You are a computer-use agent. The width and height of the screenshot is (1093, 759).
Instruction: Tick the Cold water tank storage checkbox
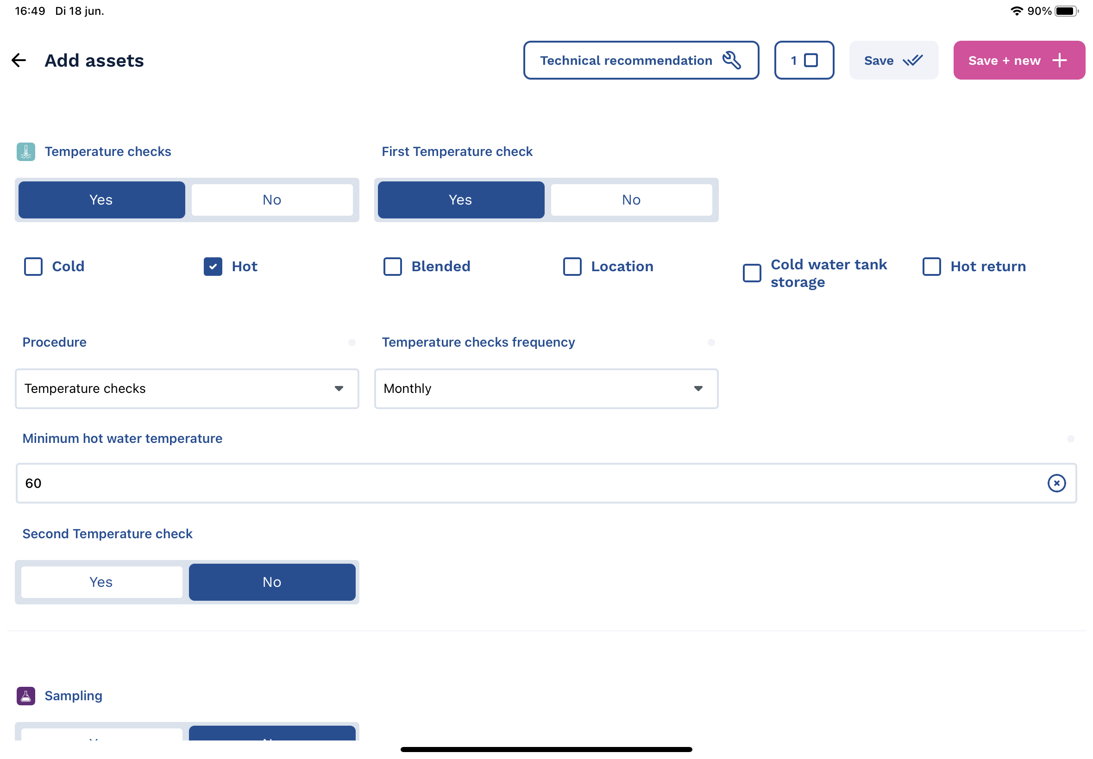[752, 273]
